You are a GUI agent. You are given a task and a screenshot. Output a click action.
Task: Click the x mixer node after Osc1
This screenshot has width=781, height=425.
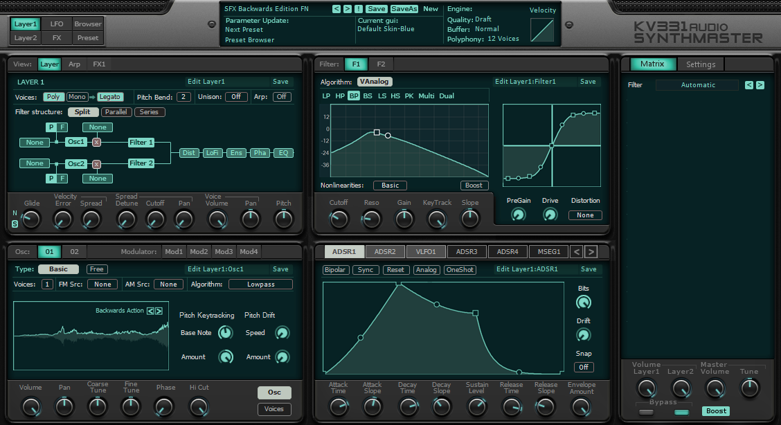[x=97, y=143]
